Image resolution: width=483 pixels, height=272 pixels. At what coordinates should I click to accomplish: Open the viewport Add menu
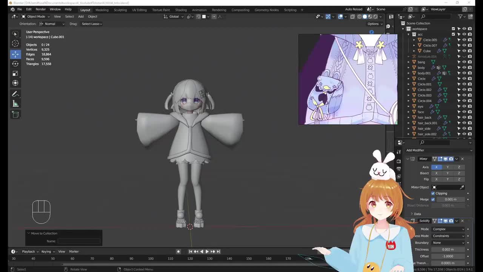click(81, 17)
